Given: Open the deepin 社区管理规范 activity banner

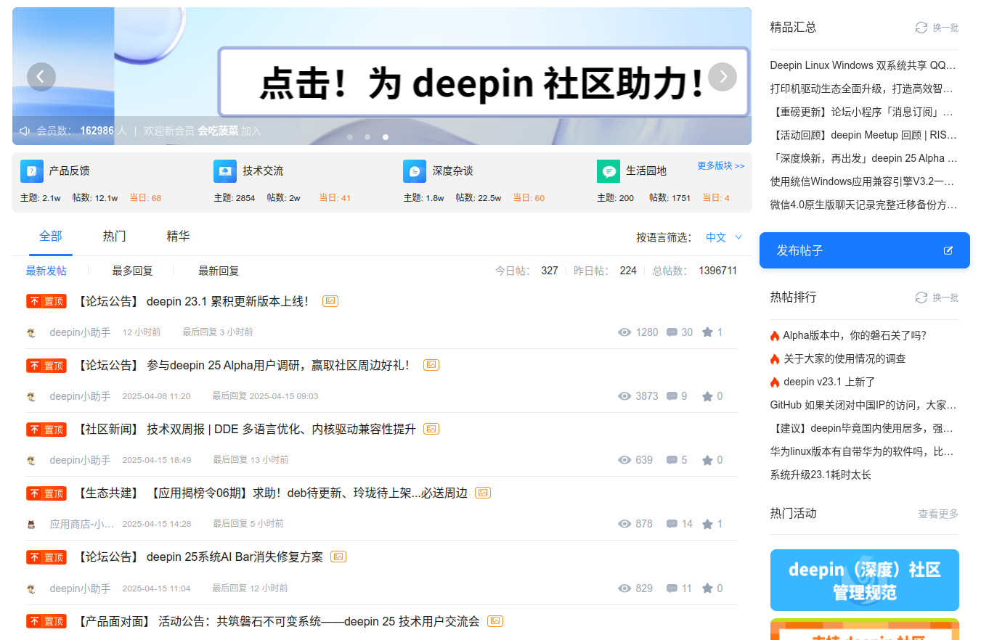Looking at the screenshot, I should tap(865, 580).
